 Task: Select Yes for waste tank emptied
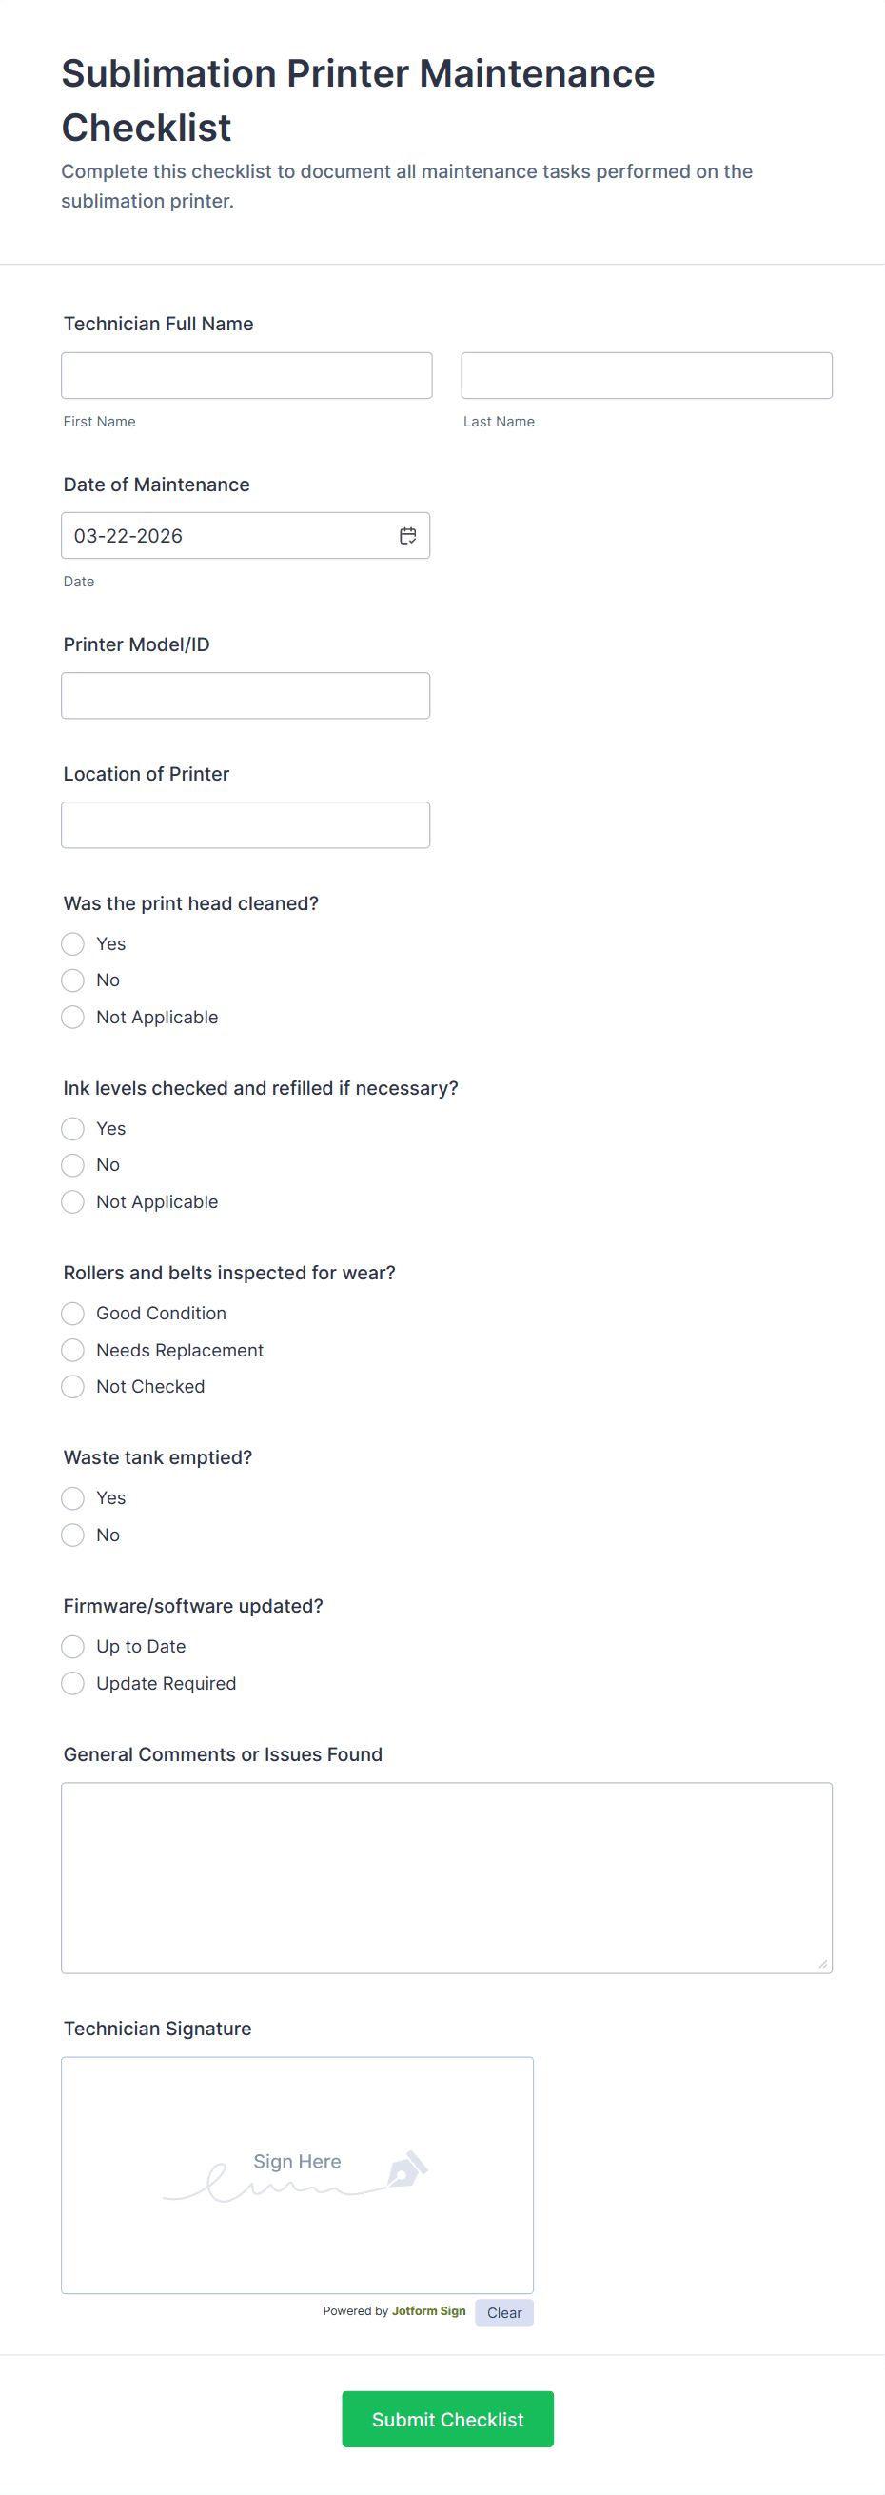[72, 1498]
